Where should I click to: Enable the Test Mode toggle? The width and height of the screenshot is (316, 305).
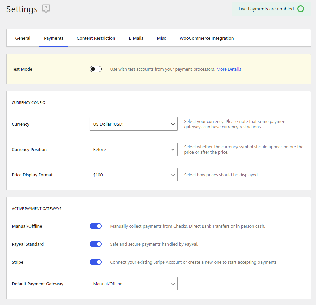[96, 69]
